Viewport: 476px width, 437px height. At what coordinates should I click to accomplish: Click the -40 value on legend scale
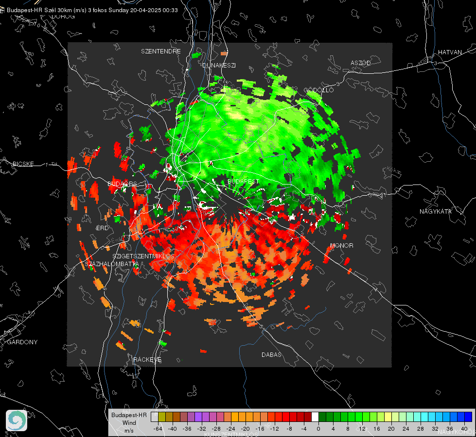[173, 429]
